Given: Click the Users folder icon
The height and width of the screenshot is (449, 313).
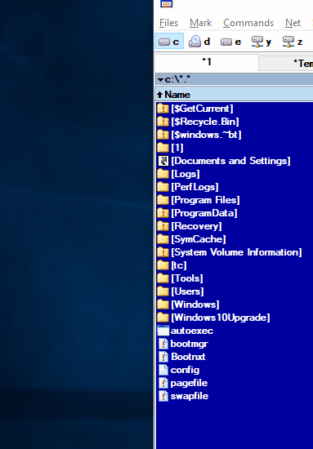Looking at the screenshot, I should click(x=163, y=291).
